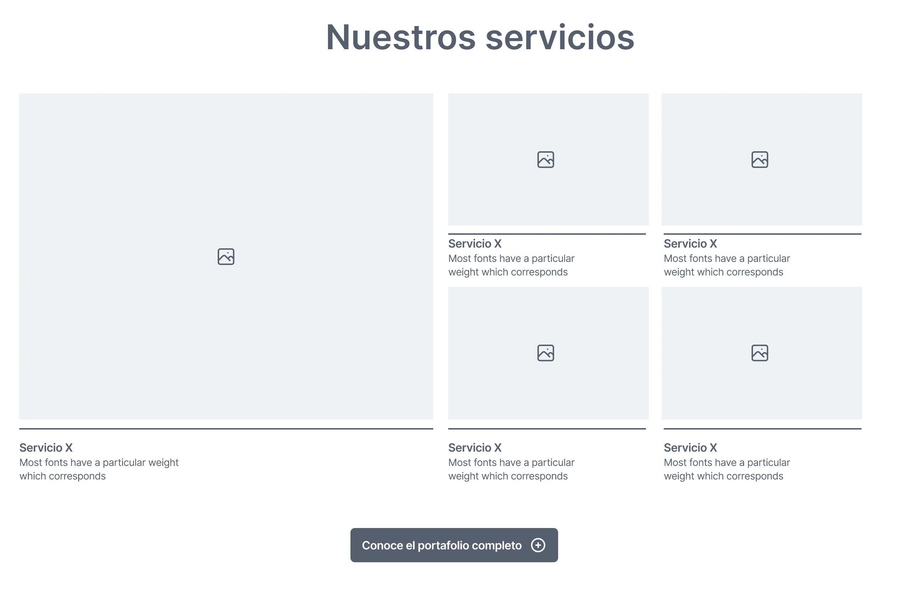Viewport: 910px width, 599px height.
Task: Click description text in bottom-right service card
Action: coord(727,469)
